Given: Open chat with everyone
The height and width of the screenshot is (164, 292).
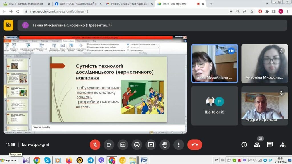Looking at the screenshot, I should 270,145.
